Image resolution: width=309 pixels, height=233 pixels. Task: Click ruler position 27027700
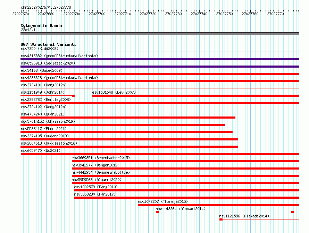97,14
